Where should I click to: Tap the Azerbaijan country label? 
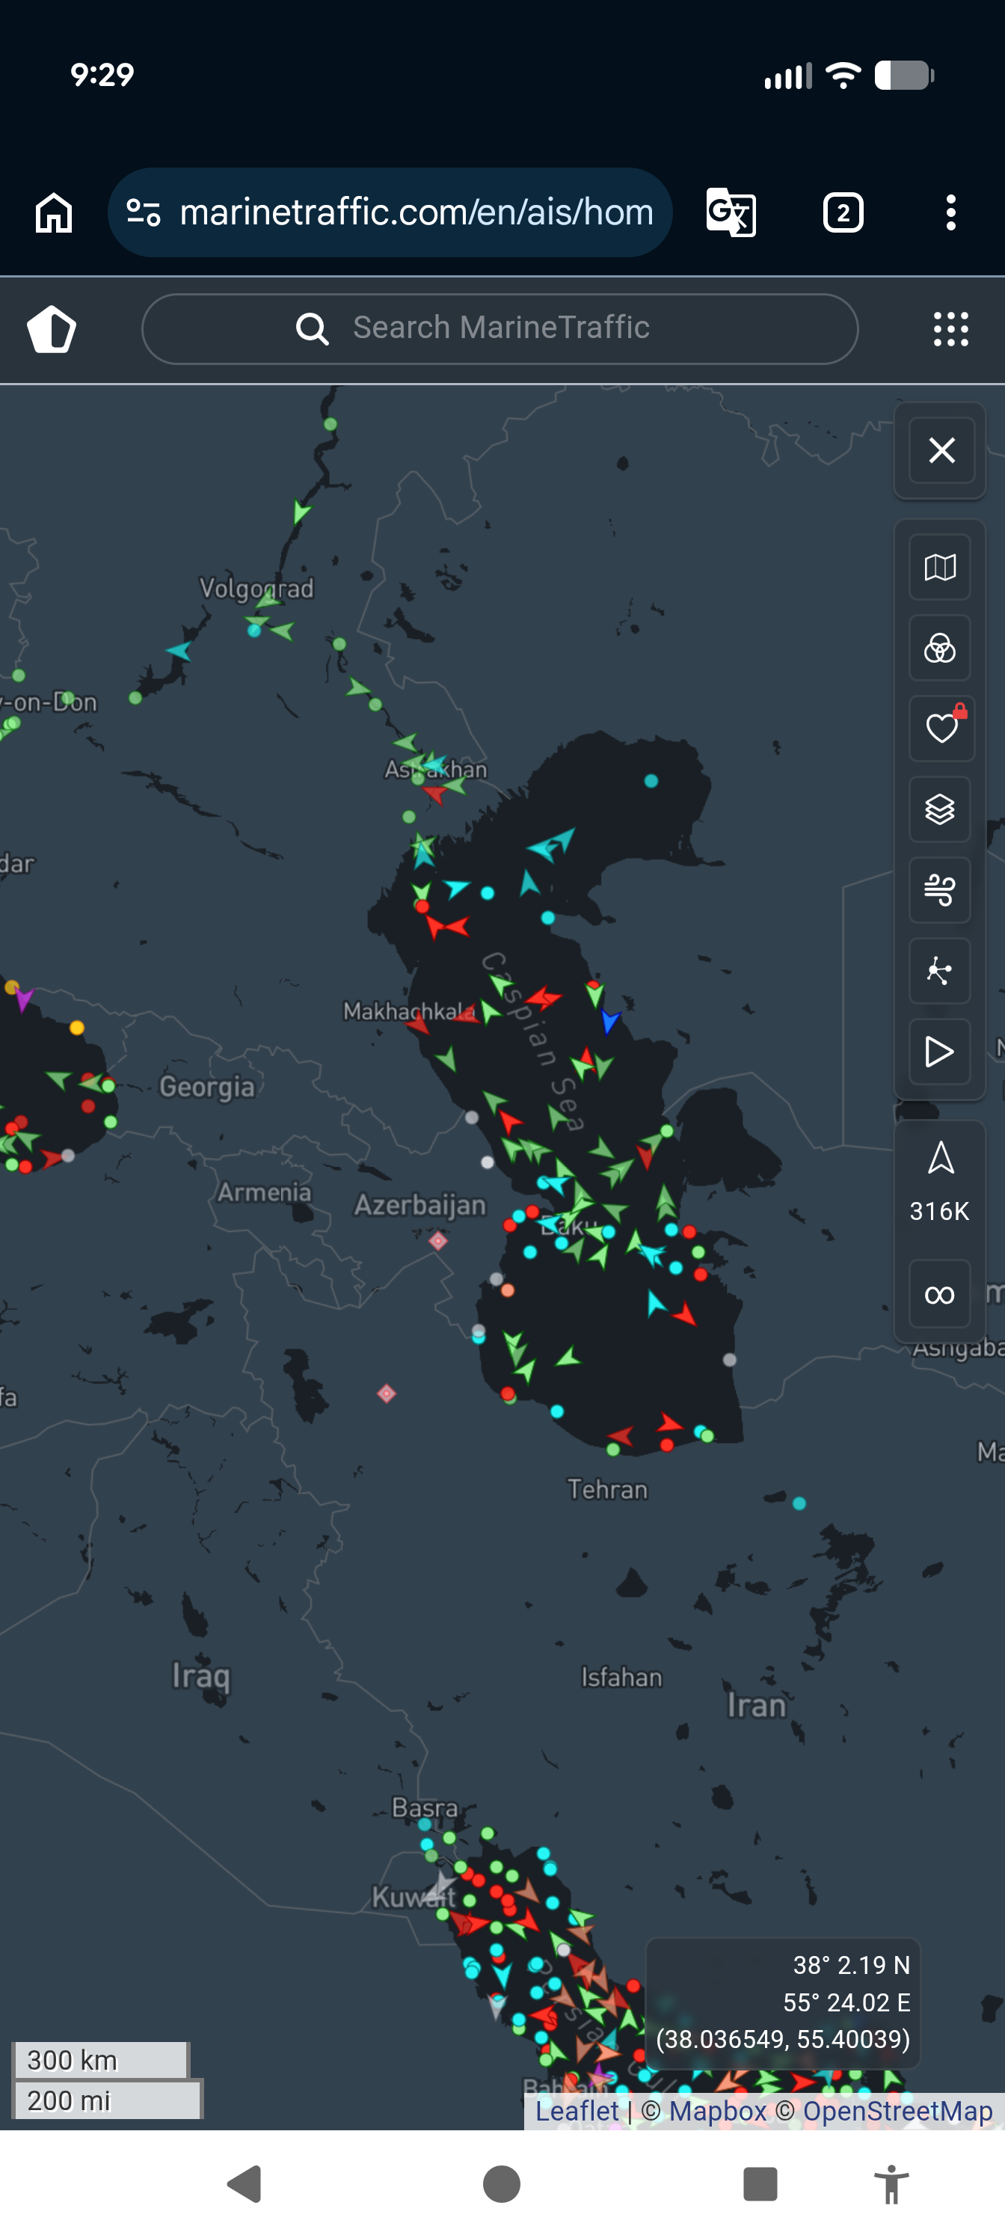point(419,1206)
